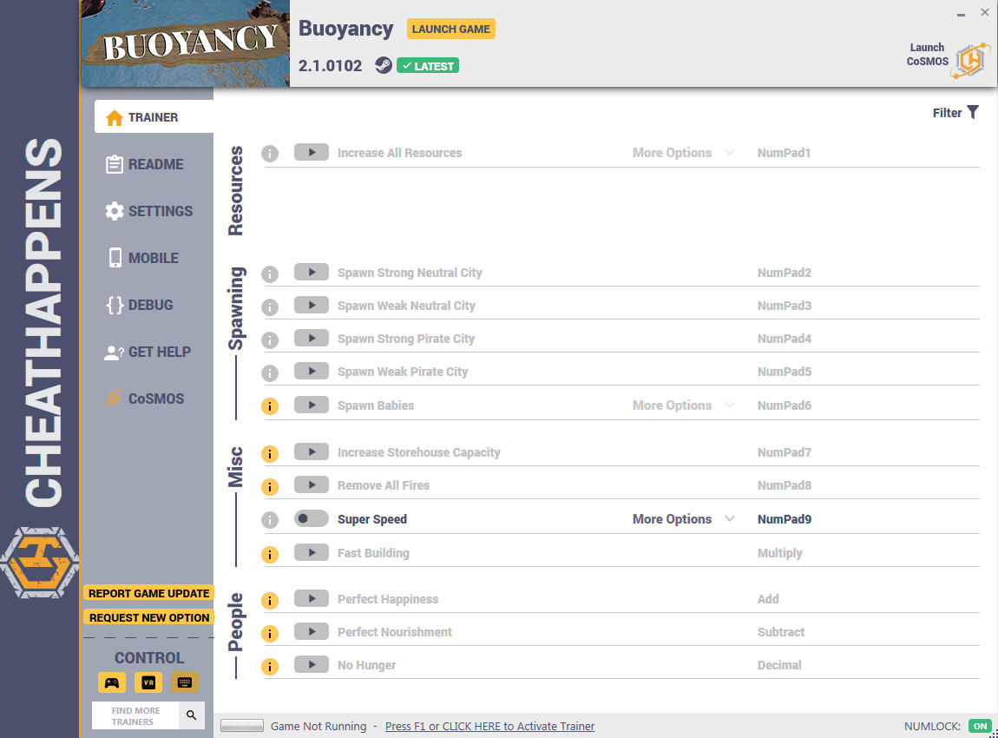Select the VR control icon
The height and width of the screenshot is (738, 998).
(x=148, y=682)
